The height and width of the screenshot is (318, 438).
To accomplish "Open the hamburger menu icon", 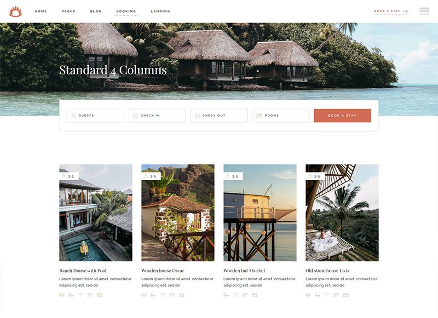I will (x=424, y=11).
